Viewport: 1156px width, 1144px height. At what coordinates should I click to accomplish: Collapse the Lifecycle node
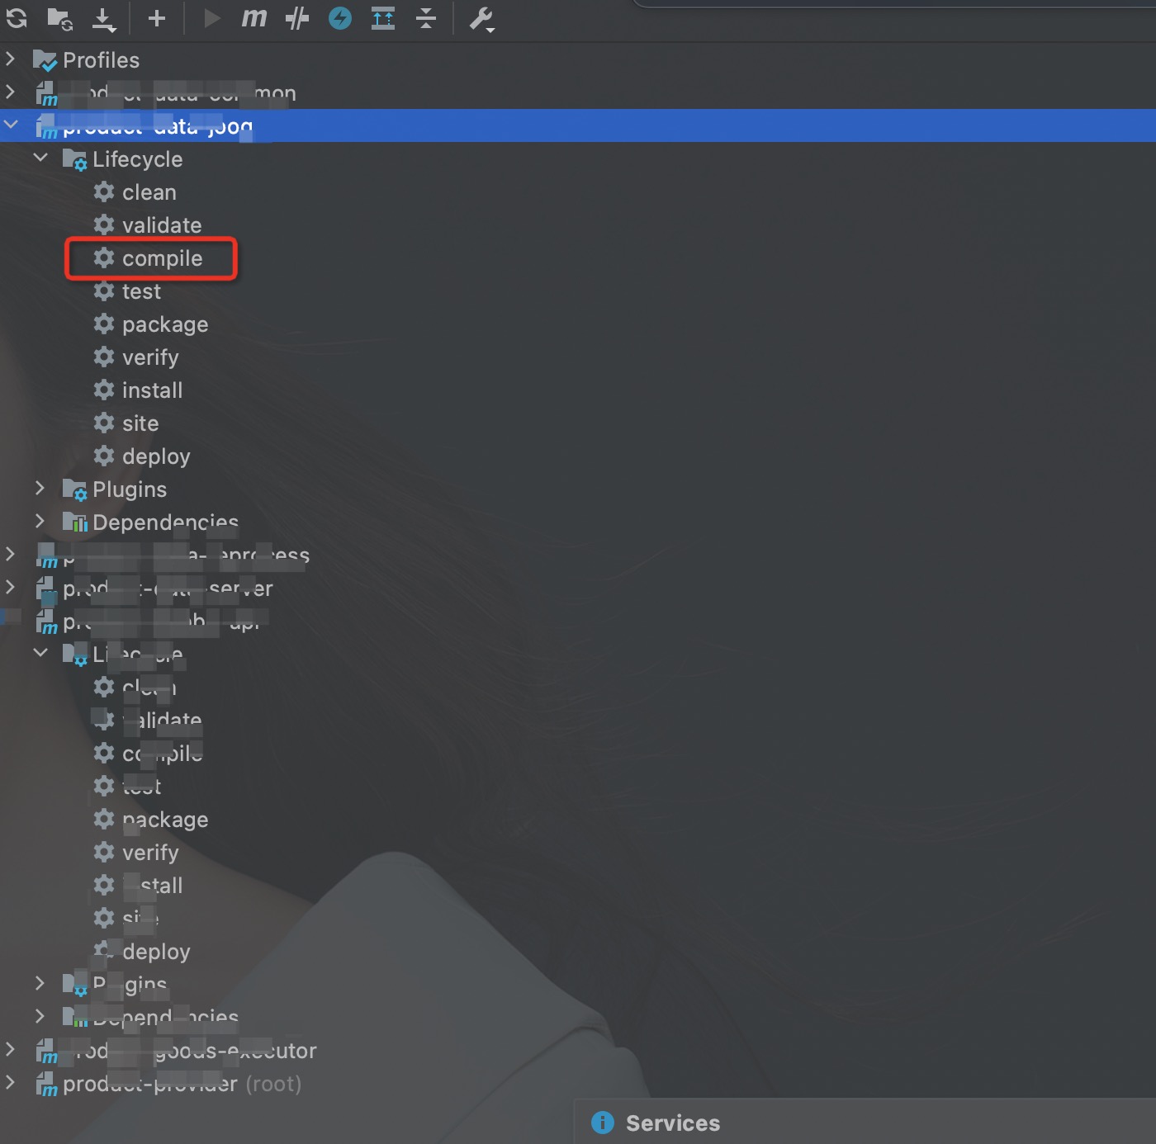(x=41, y=158)
